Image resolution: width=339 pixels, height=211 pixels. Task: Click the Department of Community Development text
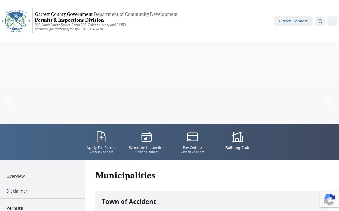[x=136, y=14]
